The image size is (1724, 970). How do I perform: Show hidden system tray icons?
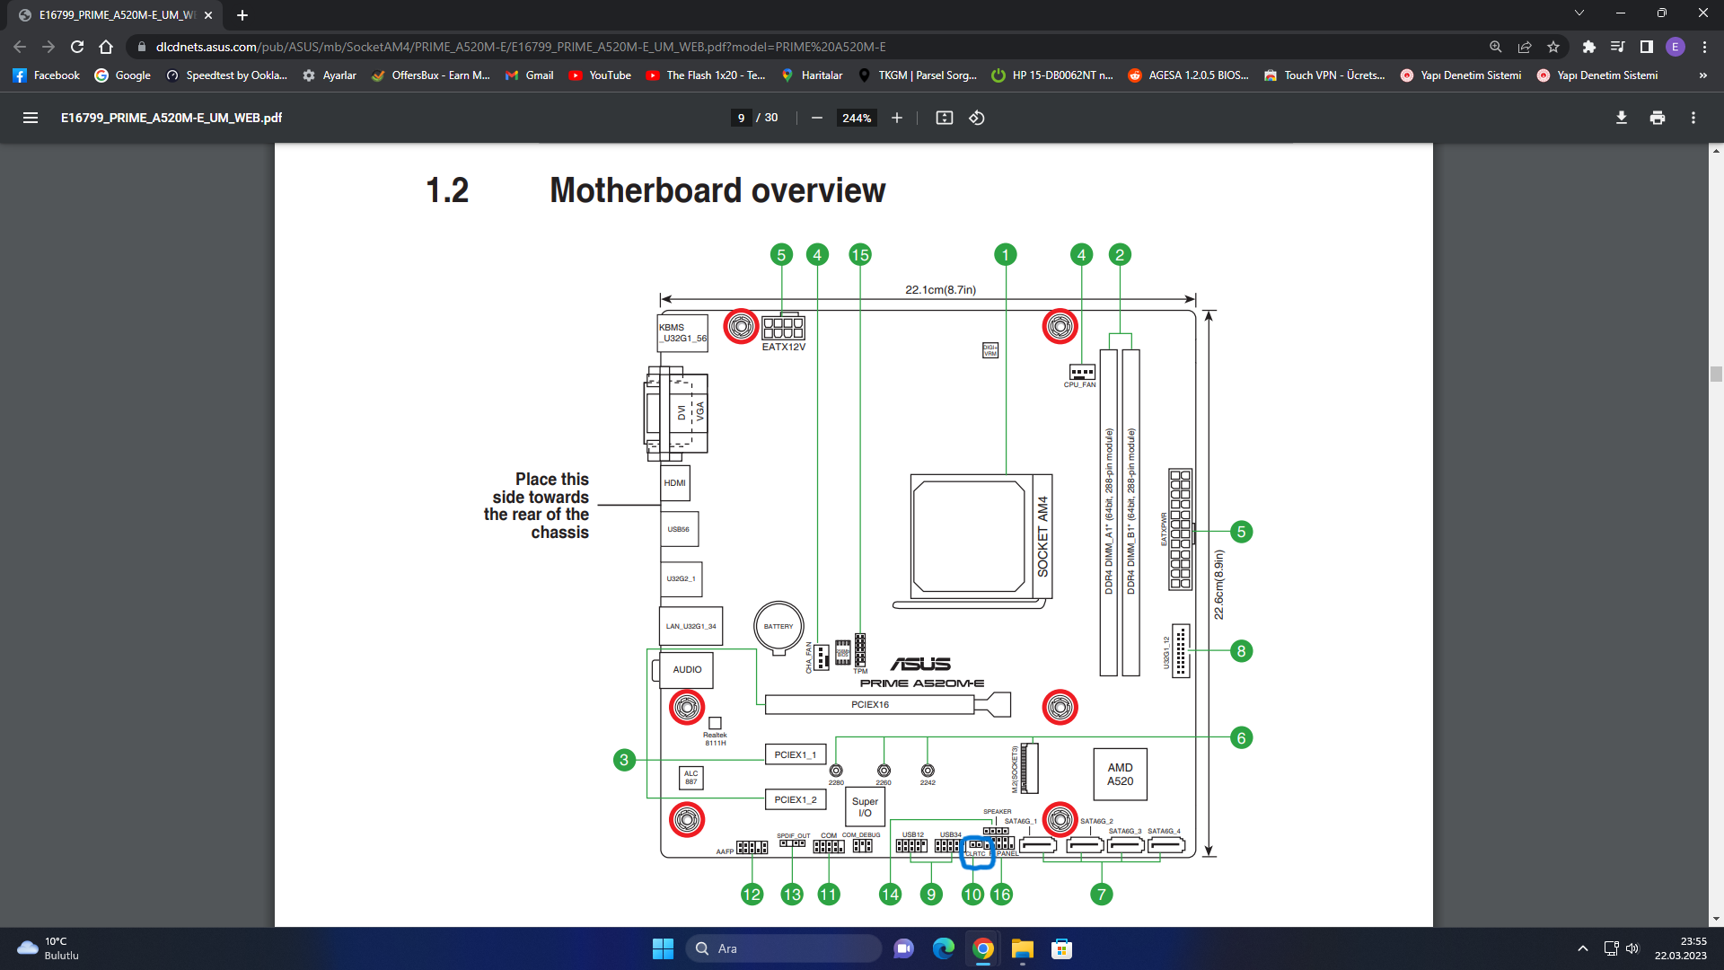pyautogui.click(x=1583, y=948)
